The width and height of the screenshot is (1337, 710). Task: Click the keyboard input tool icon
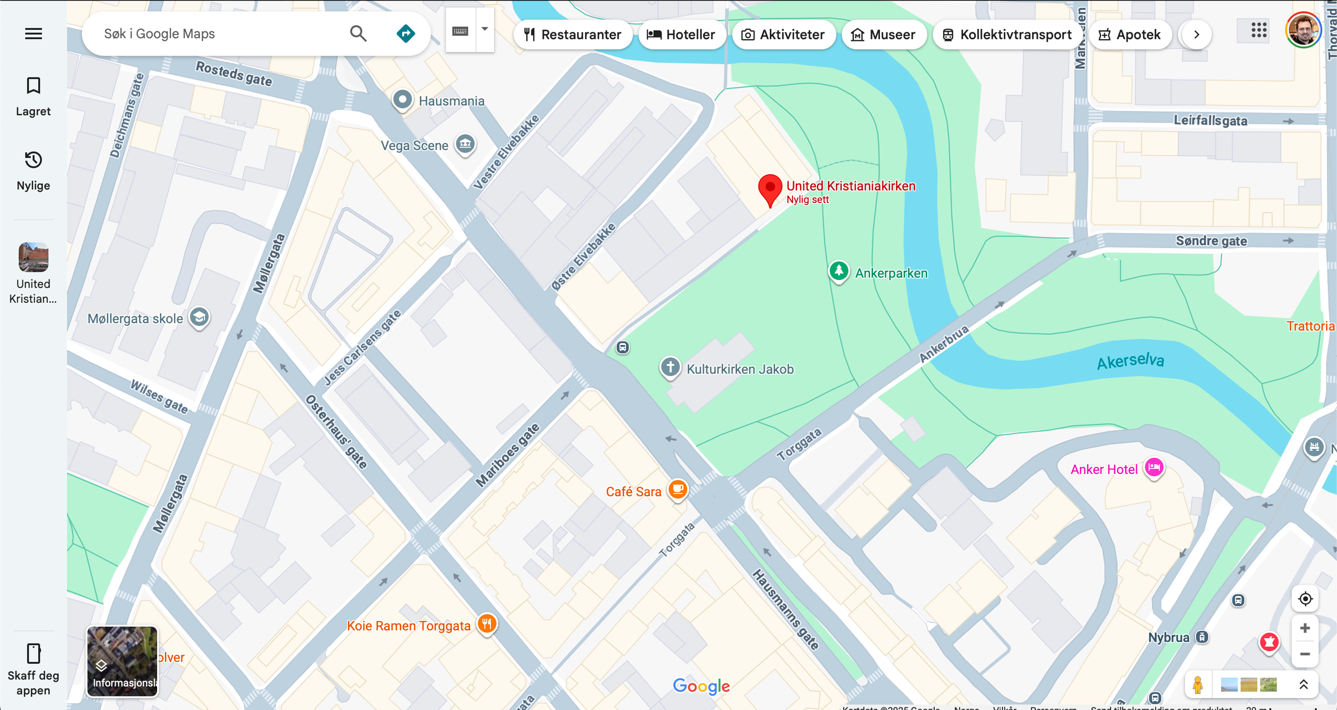pyautogui.click(x=460, y=31)
